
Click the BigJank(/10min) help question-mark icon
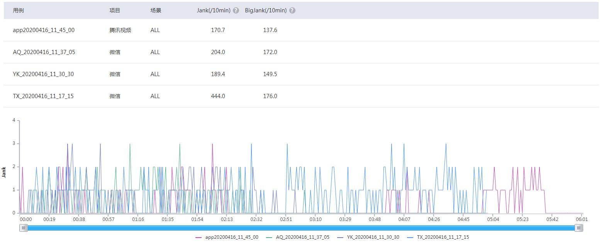click(292, 10)
